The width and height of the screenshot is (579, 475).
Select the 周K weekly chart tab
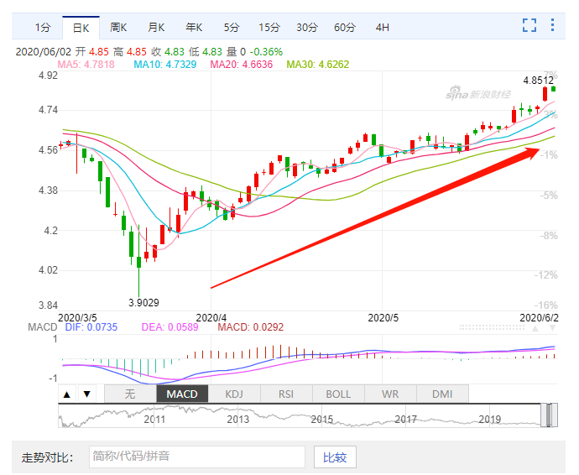tap(118, 27)
